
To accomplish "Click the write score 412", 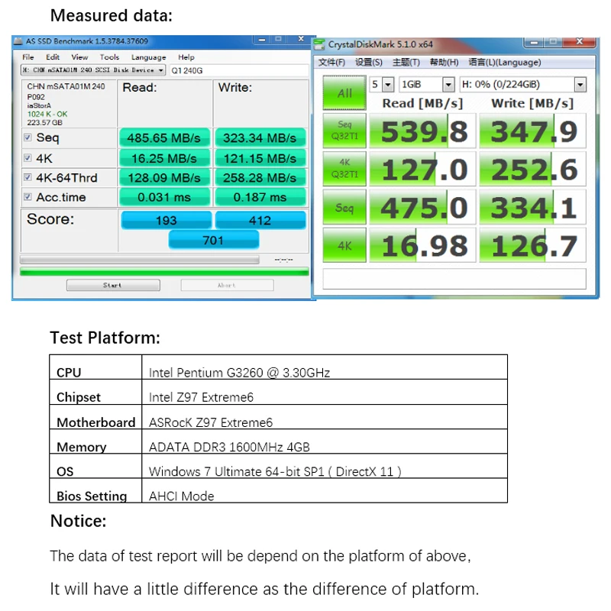I will [260, 220].
